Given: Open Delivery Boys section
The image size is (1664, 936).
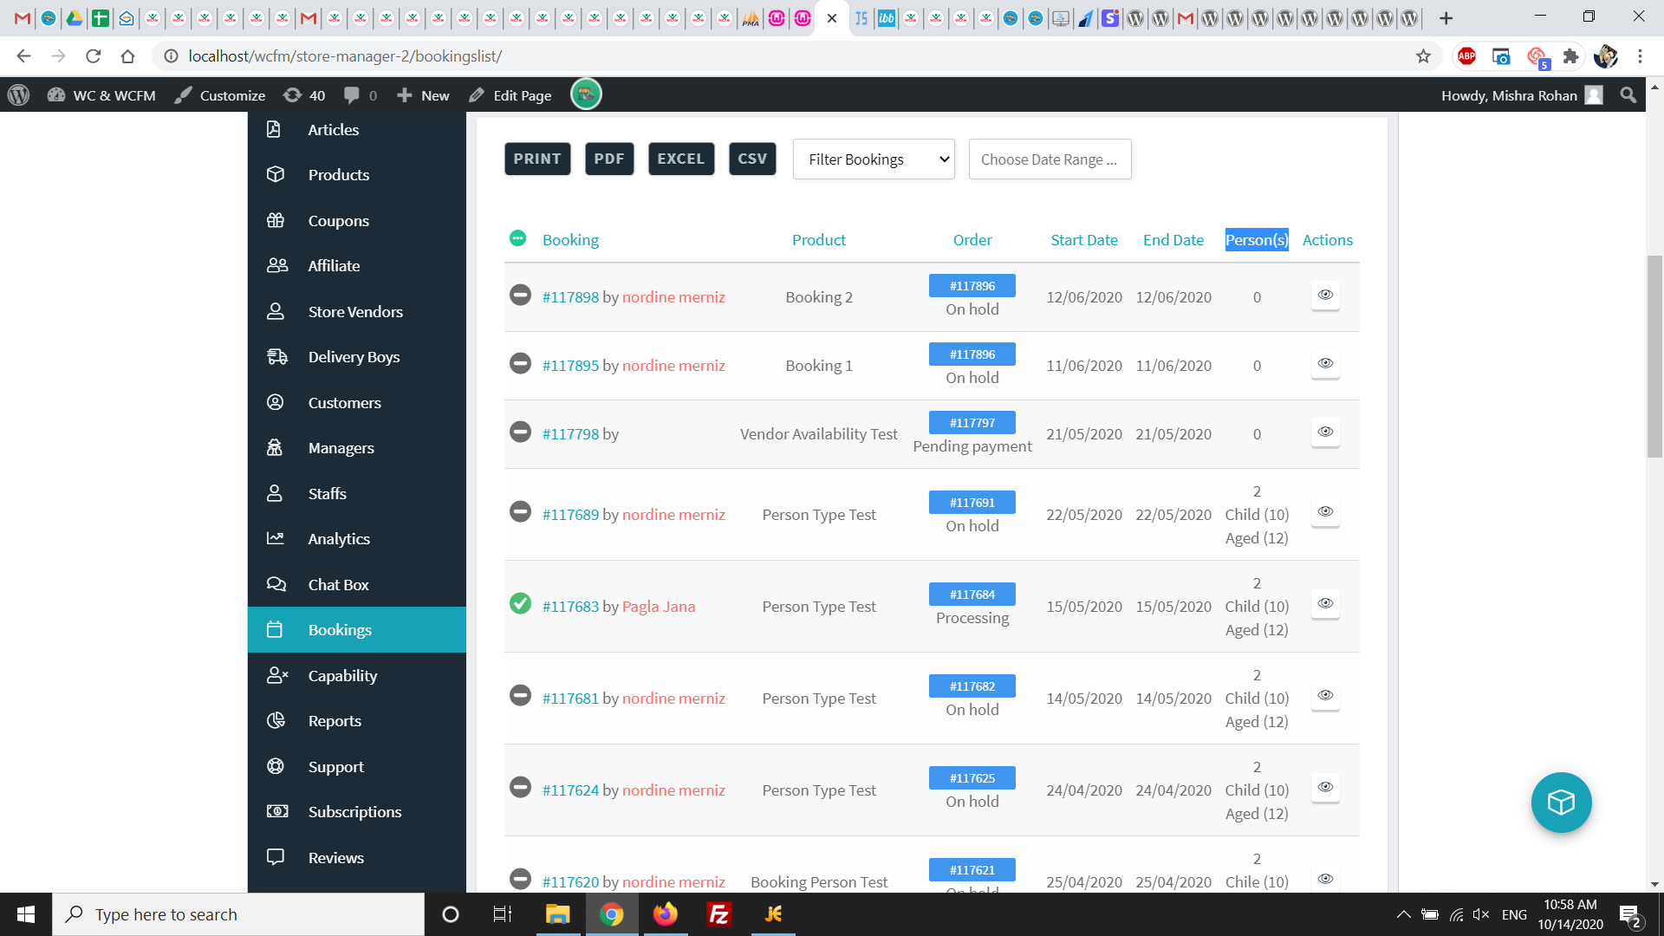Looking at the screenshot, I should (x=356, y=356).
